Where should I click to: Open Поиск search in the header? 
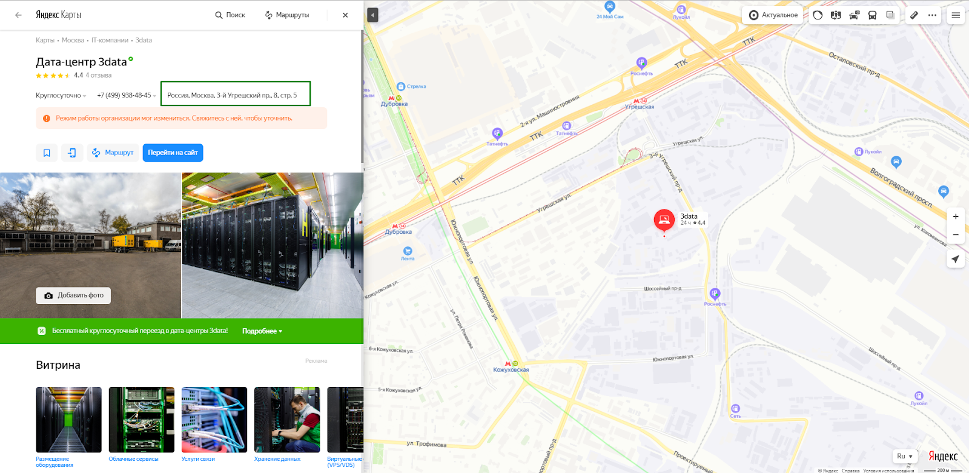230,15
